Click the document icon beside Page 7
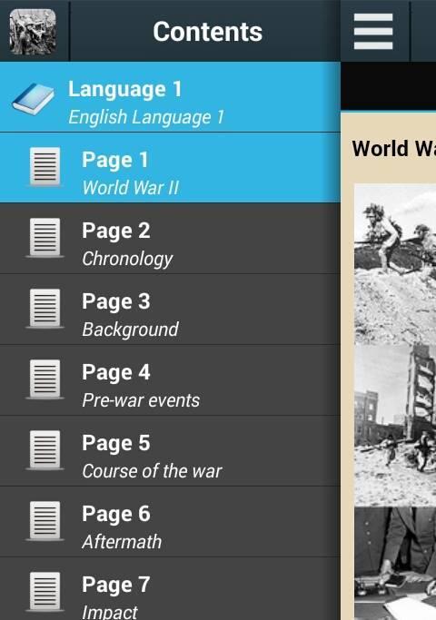This screenshot has width=436, height=620. tap(45, 592)
